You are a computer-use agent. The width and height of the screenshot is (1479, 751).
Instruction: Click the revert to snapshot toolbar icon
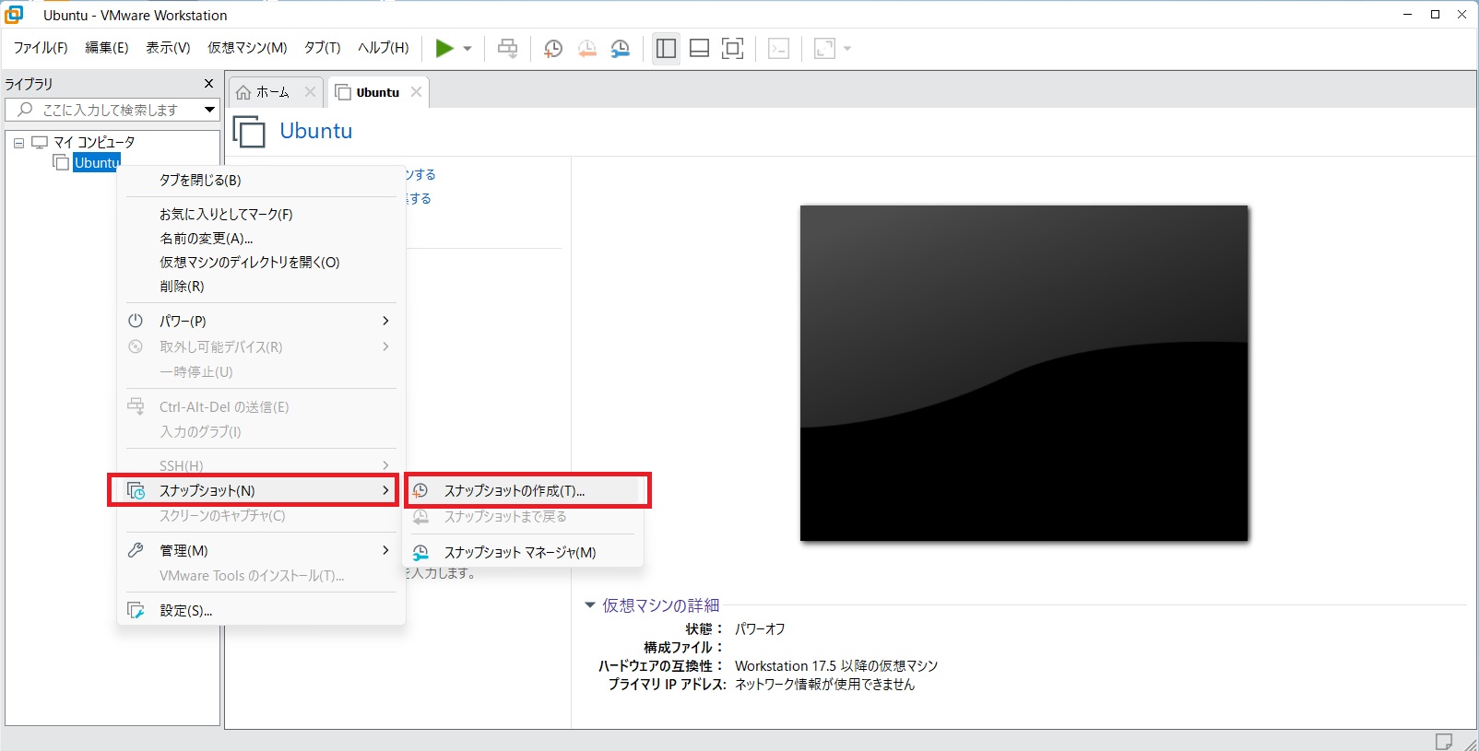point(586,49)
